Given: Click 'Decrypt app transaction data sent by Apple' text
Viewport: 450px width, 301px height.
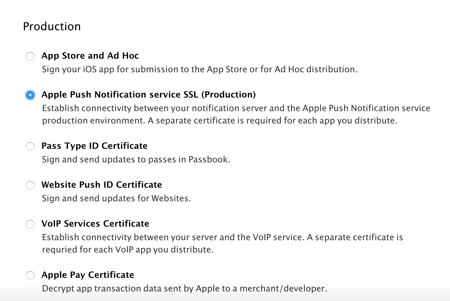Looking at the screenshot, I should point(185,289).
